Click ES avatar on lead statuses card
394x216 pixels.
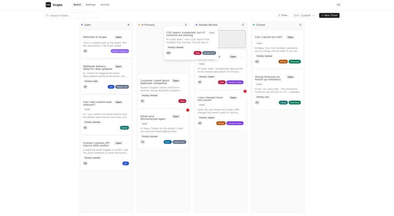85,128
